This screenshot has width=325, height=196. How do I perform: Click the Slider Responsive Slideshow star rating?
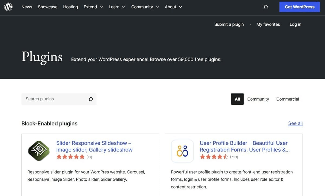pyautogui.click(x=70, y=157)
